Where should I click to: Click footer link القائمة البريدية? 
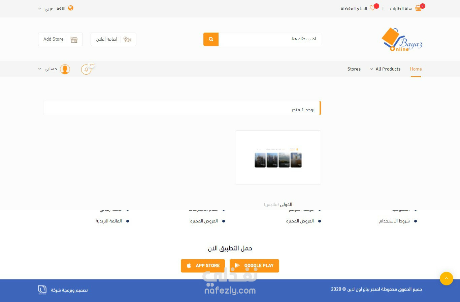tap(109, 221)
